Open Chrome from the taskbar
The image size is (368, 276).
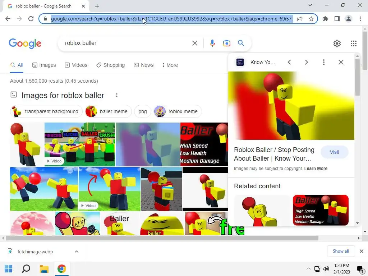tap(61, 269)
